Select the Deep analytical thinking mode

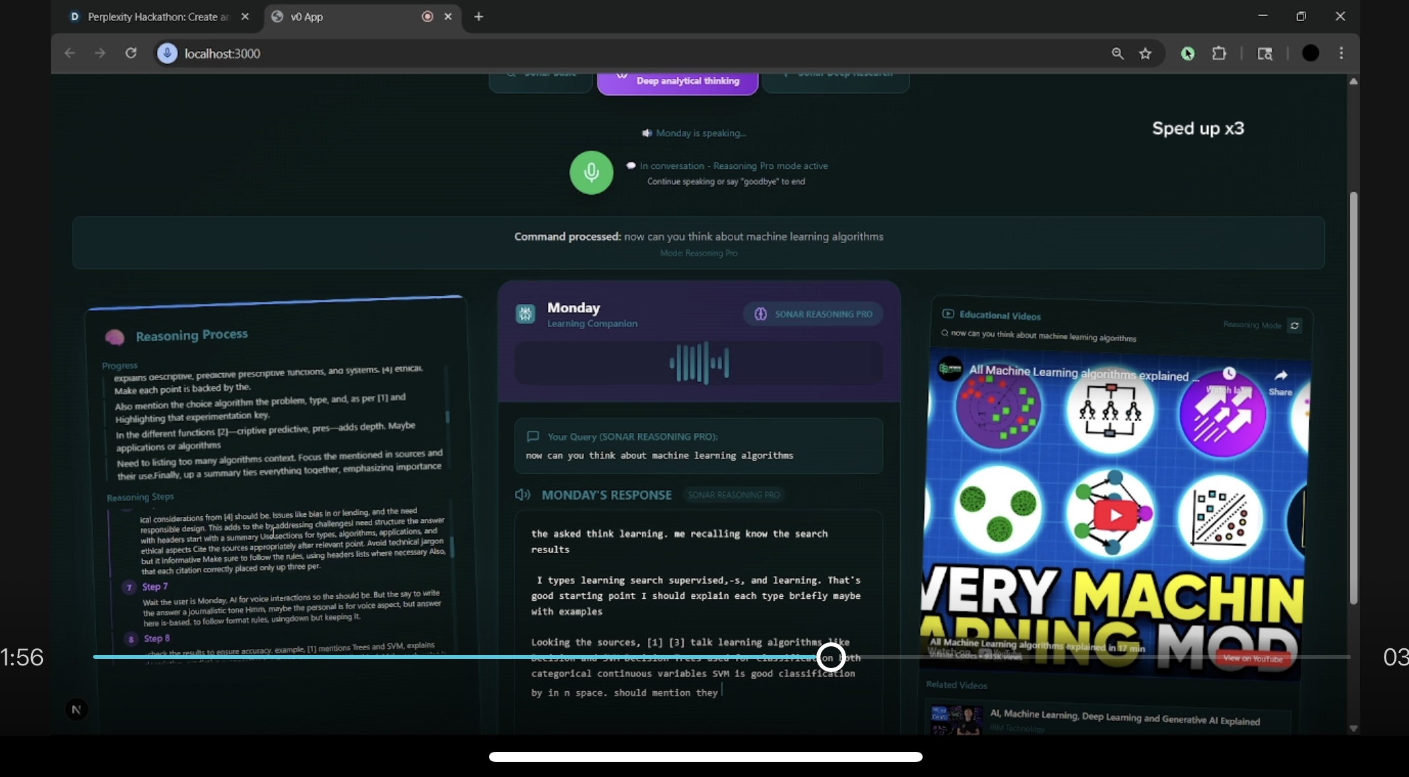tap(677, 82)
